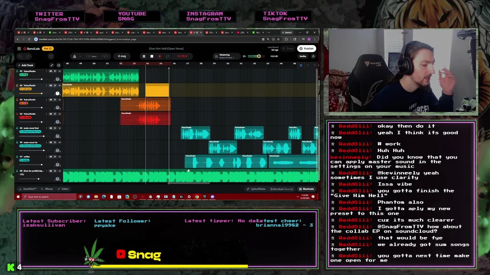The height and width of the screenshot is (275, 490).
Task: Click the yellow Get membership crown button
Action: (48, 49)
